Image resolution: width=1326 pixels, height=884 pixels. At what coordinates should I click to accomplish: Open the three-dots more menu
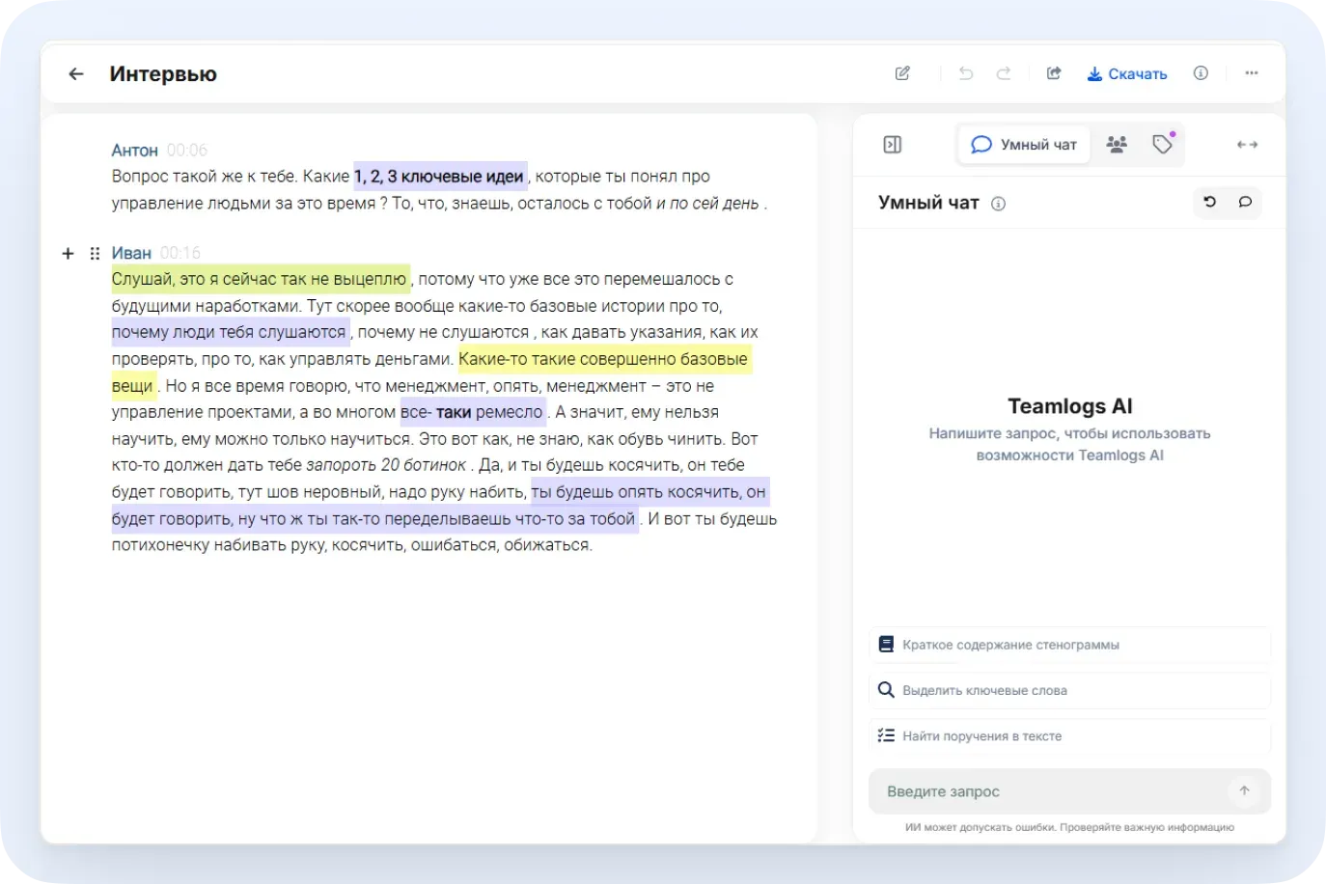1252,73
